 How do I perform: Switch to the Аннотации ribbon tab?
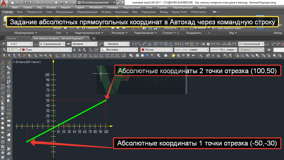click(x=122, y=12)
